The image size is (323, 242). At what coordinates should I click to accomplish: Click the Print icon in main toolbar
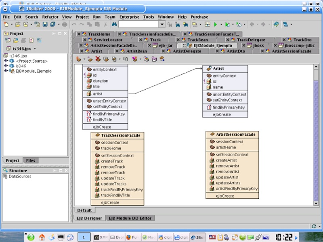[65, 25]
